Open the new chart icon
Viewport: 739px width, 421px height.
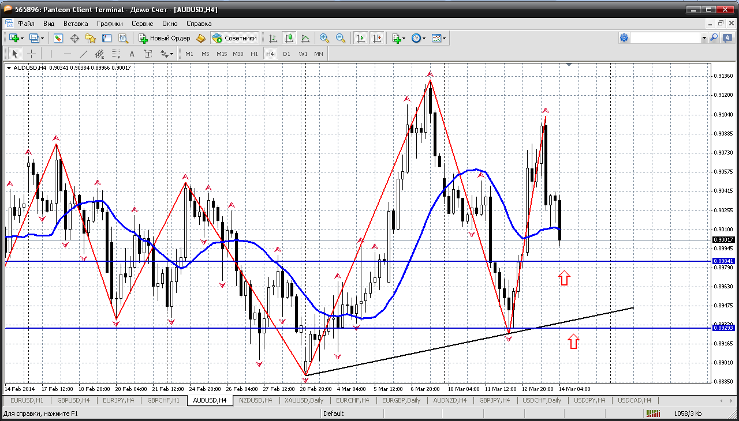(x=13, y=38)
